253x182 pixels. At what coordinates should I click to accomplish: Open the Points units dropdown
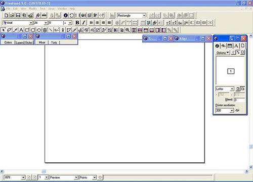(95, 177)
